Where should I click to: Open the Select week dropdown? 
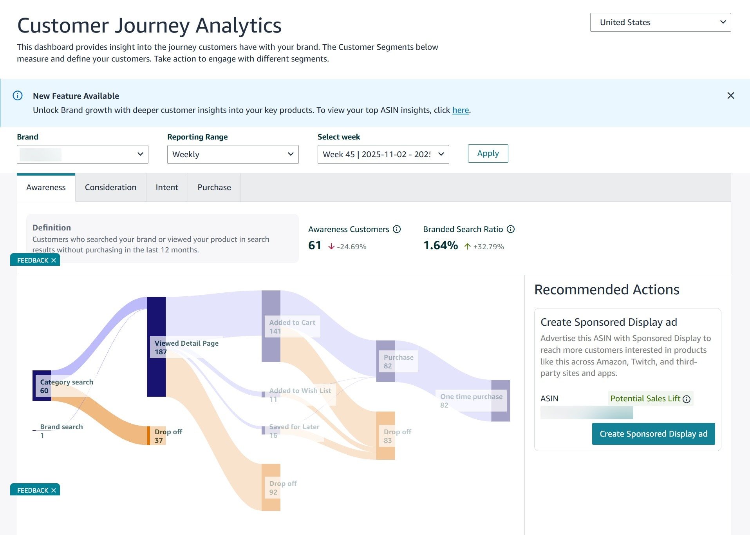[x=383, y=154]
